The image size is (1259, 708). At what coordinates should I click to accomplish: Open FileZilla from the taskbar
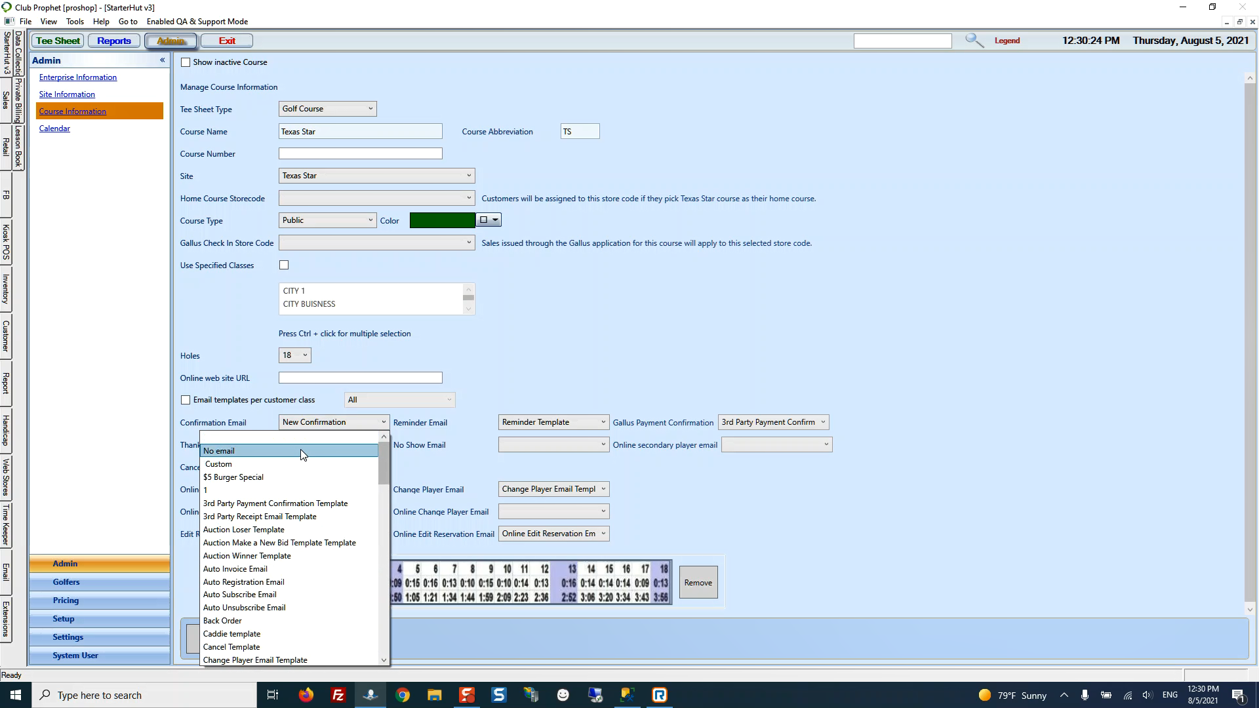(x=338, y=695)
